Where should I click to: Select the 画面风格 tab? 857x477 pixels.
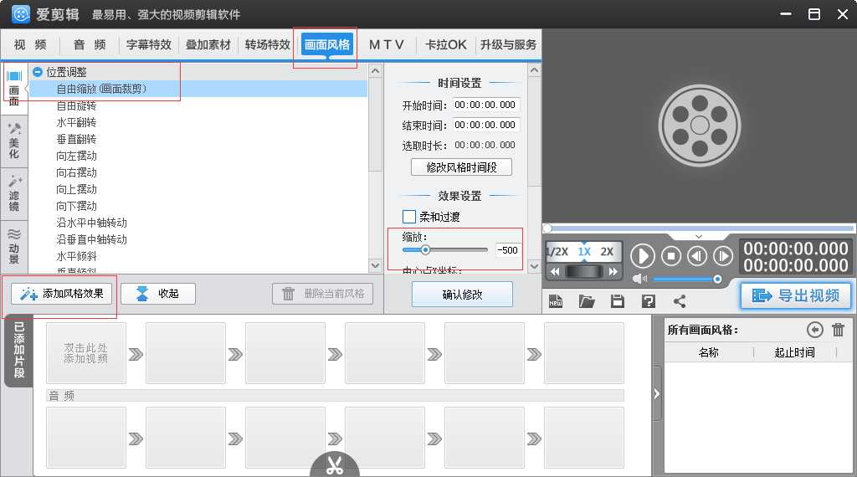coord(327,44)
